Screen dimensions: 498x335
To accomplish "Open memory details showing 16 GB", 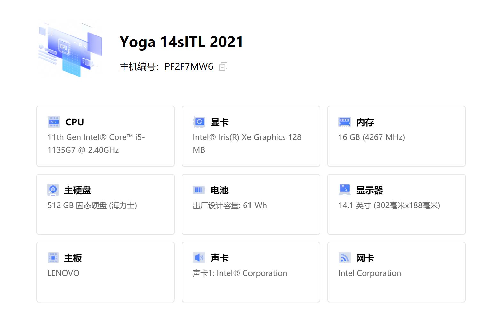I will coord(372,137).
